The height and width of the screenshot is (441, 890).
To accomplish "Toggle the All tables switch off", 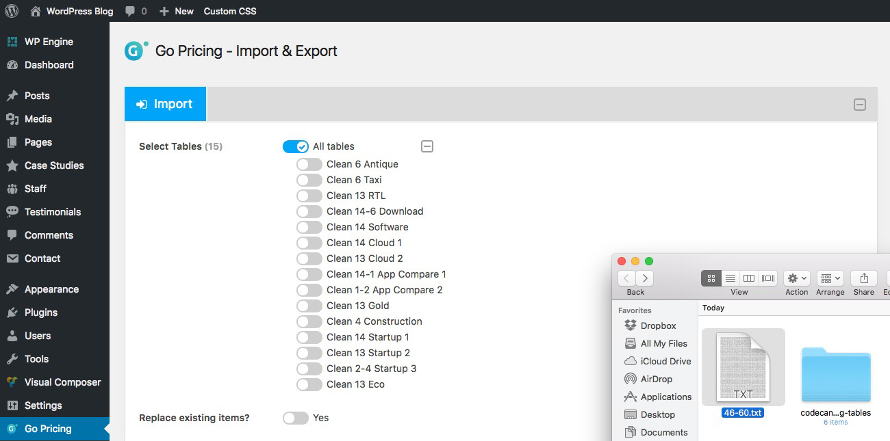I will click(x=296, y=146).
